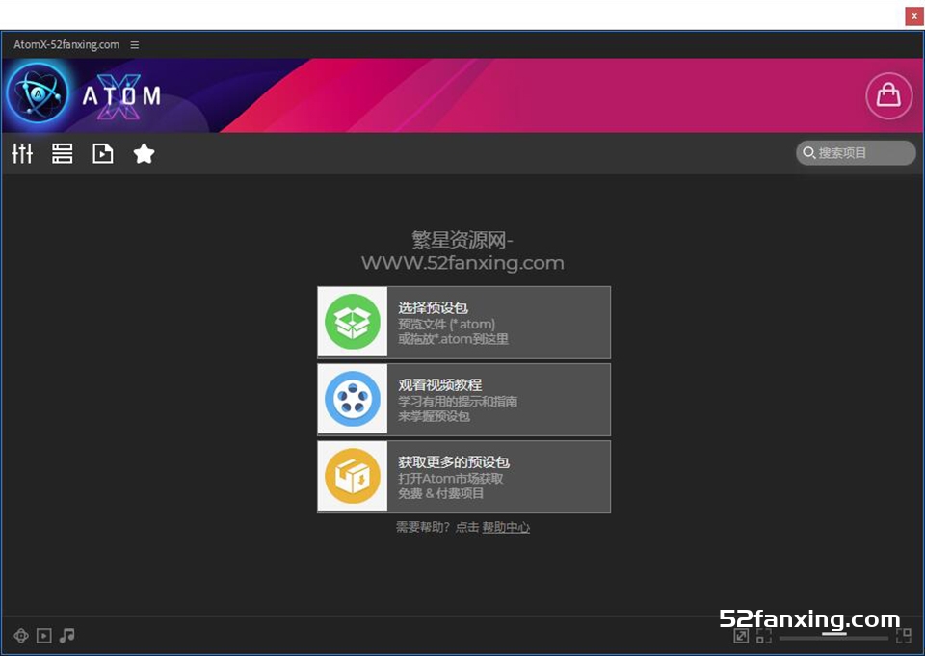Image resolution: width=925 pixels, height=656 pixels.
Task: Toggle the music note sound icon
Action: pos(66,636)
